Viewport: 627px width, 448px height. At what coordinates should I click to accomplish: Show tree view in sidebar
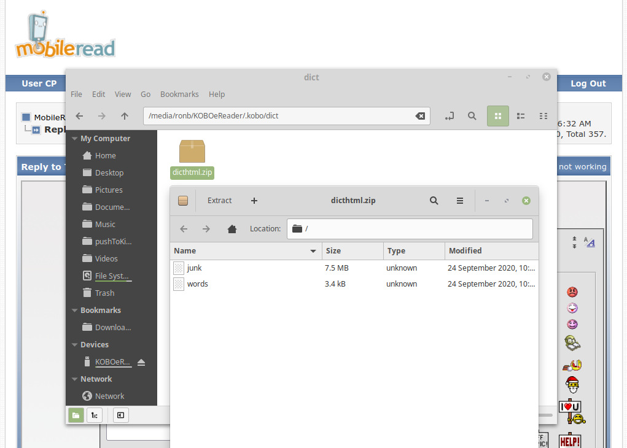pyautogui.click(x=95, y=415)
